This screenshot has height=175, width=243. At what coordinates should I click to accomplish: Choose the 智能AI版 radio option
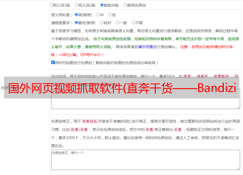(102, 5)
